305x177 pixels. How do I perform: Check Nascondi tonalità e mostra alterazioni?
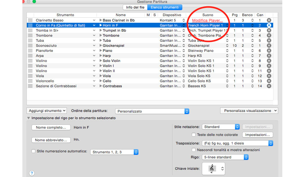(x=194, y=150)
